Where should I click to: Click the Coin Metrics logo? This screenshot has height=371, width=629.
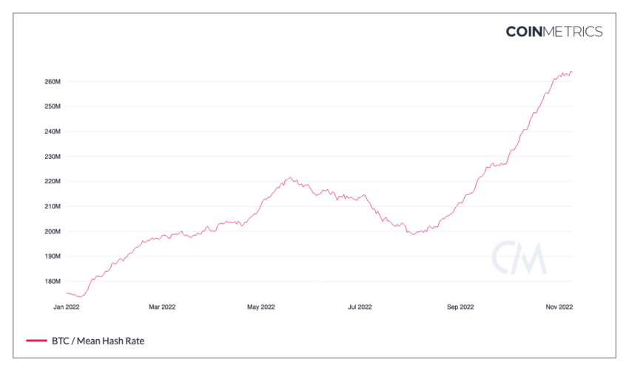tap(554, 32)
